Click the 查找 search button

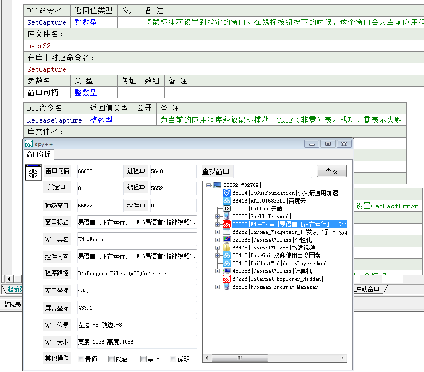[331, 171]
